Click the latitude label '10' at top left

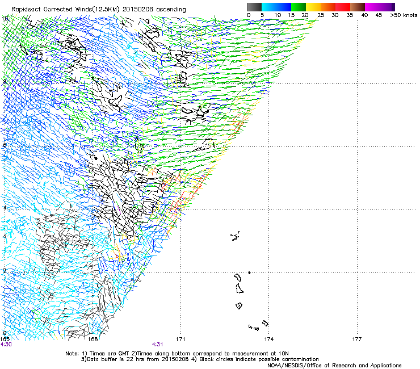point(5,19)
